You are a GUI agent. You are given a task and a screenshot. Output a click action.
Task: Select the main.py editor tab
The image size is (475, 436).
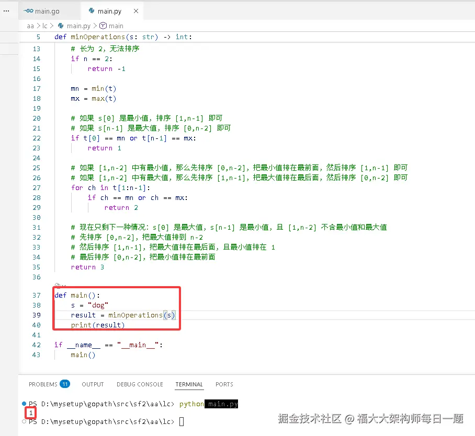[109, 11]
